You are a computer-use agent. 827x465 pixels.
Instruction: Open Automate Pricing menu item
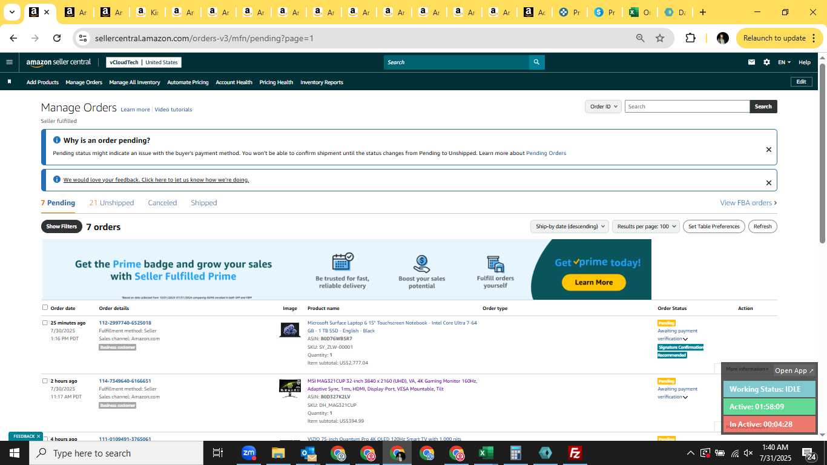pyautogui.click(x=188, y=82)
